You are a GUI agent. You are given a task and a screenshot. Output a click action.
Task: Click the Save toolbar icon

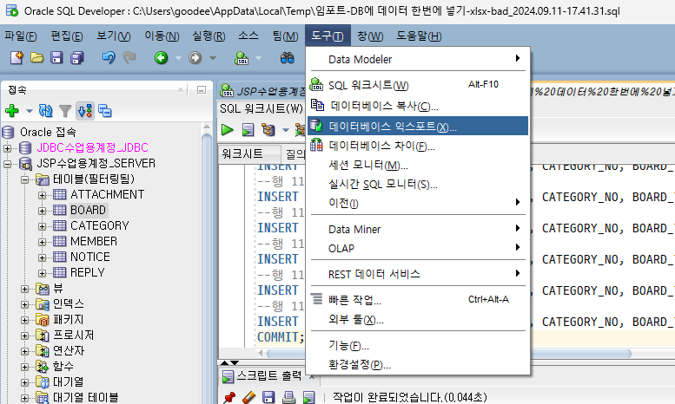point(56,57)
